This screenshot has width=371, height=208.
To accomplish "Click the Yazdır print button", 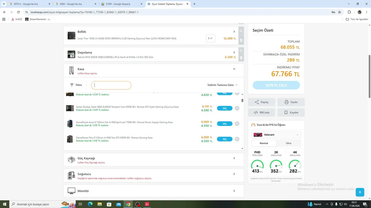I will [291, 102].
